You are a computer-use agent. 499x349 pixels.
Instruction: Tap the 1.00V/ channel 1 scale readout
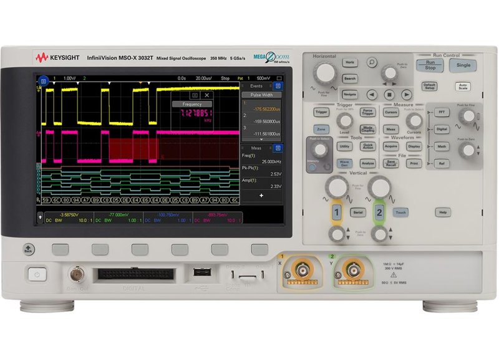click(70, 78)
